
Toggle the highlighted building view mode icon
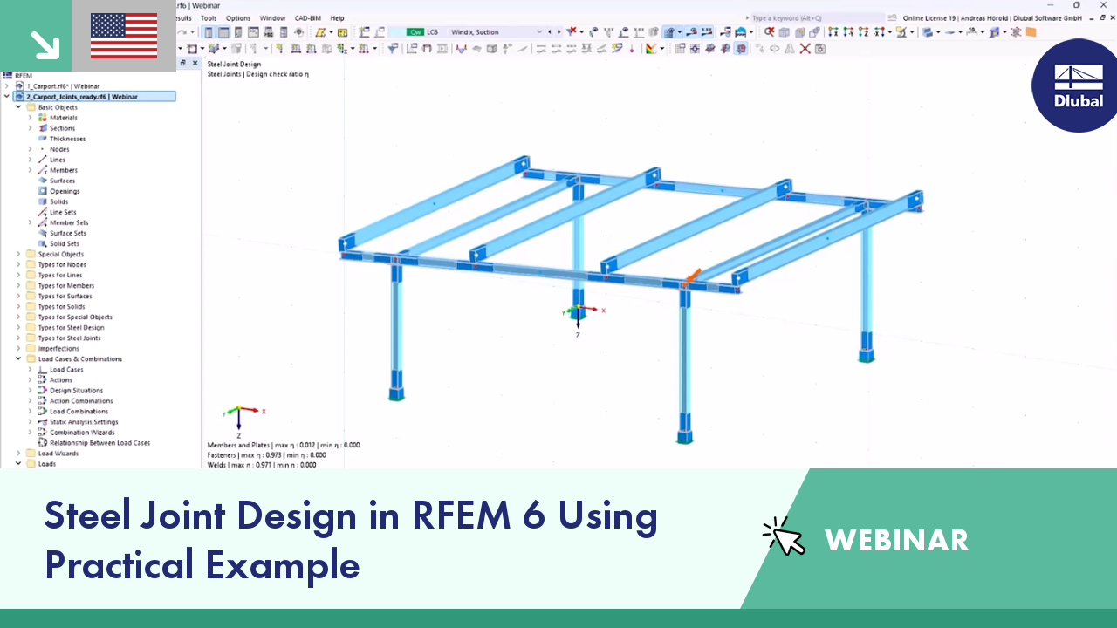click(670, 31)
